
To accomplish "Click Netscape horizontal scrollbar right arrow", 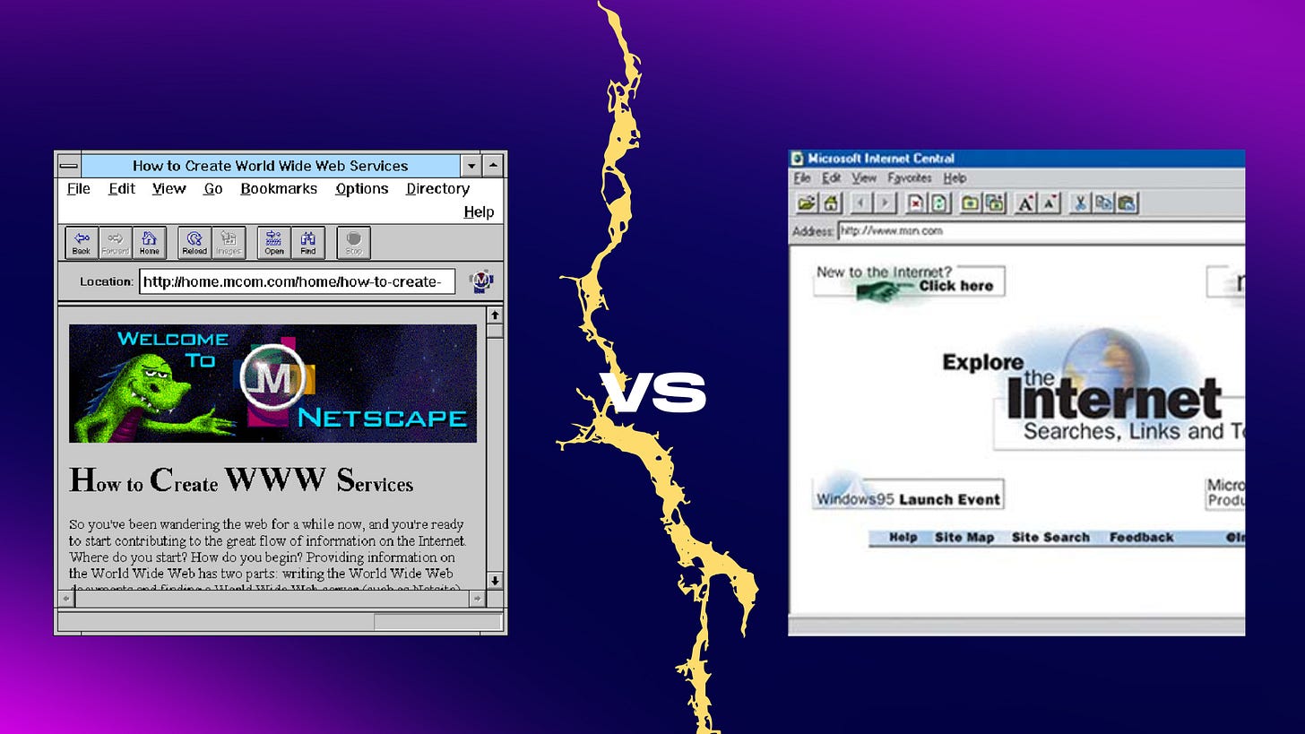I will (x=478, y=598).
